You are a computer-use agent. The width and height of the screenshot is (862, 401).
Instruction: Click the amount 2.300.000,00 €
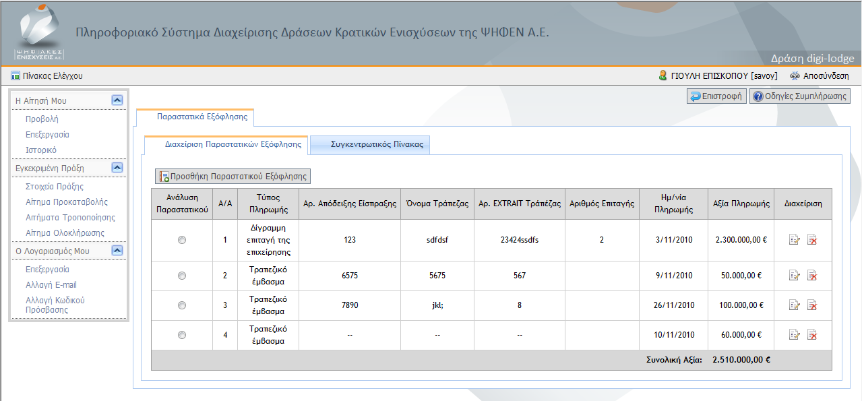click(x=741, y=240)
